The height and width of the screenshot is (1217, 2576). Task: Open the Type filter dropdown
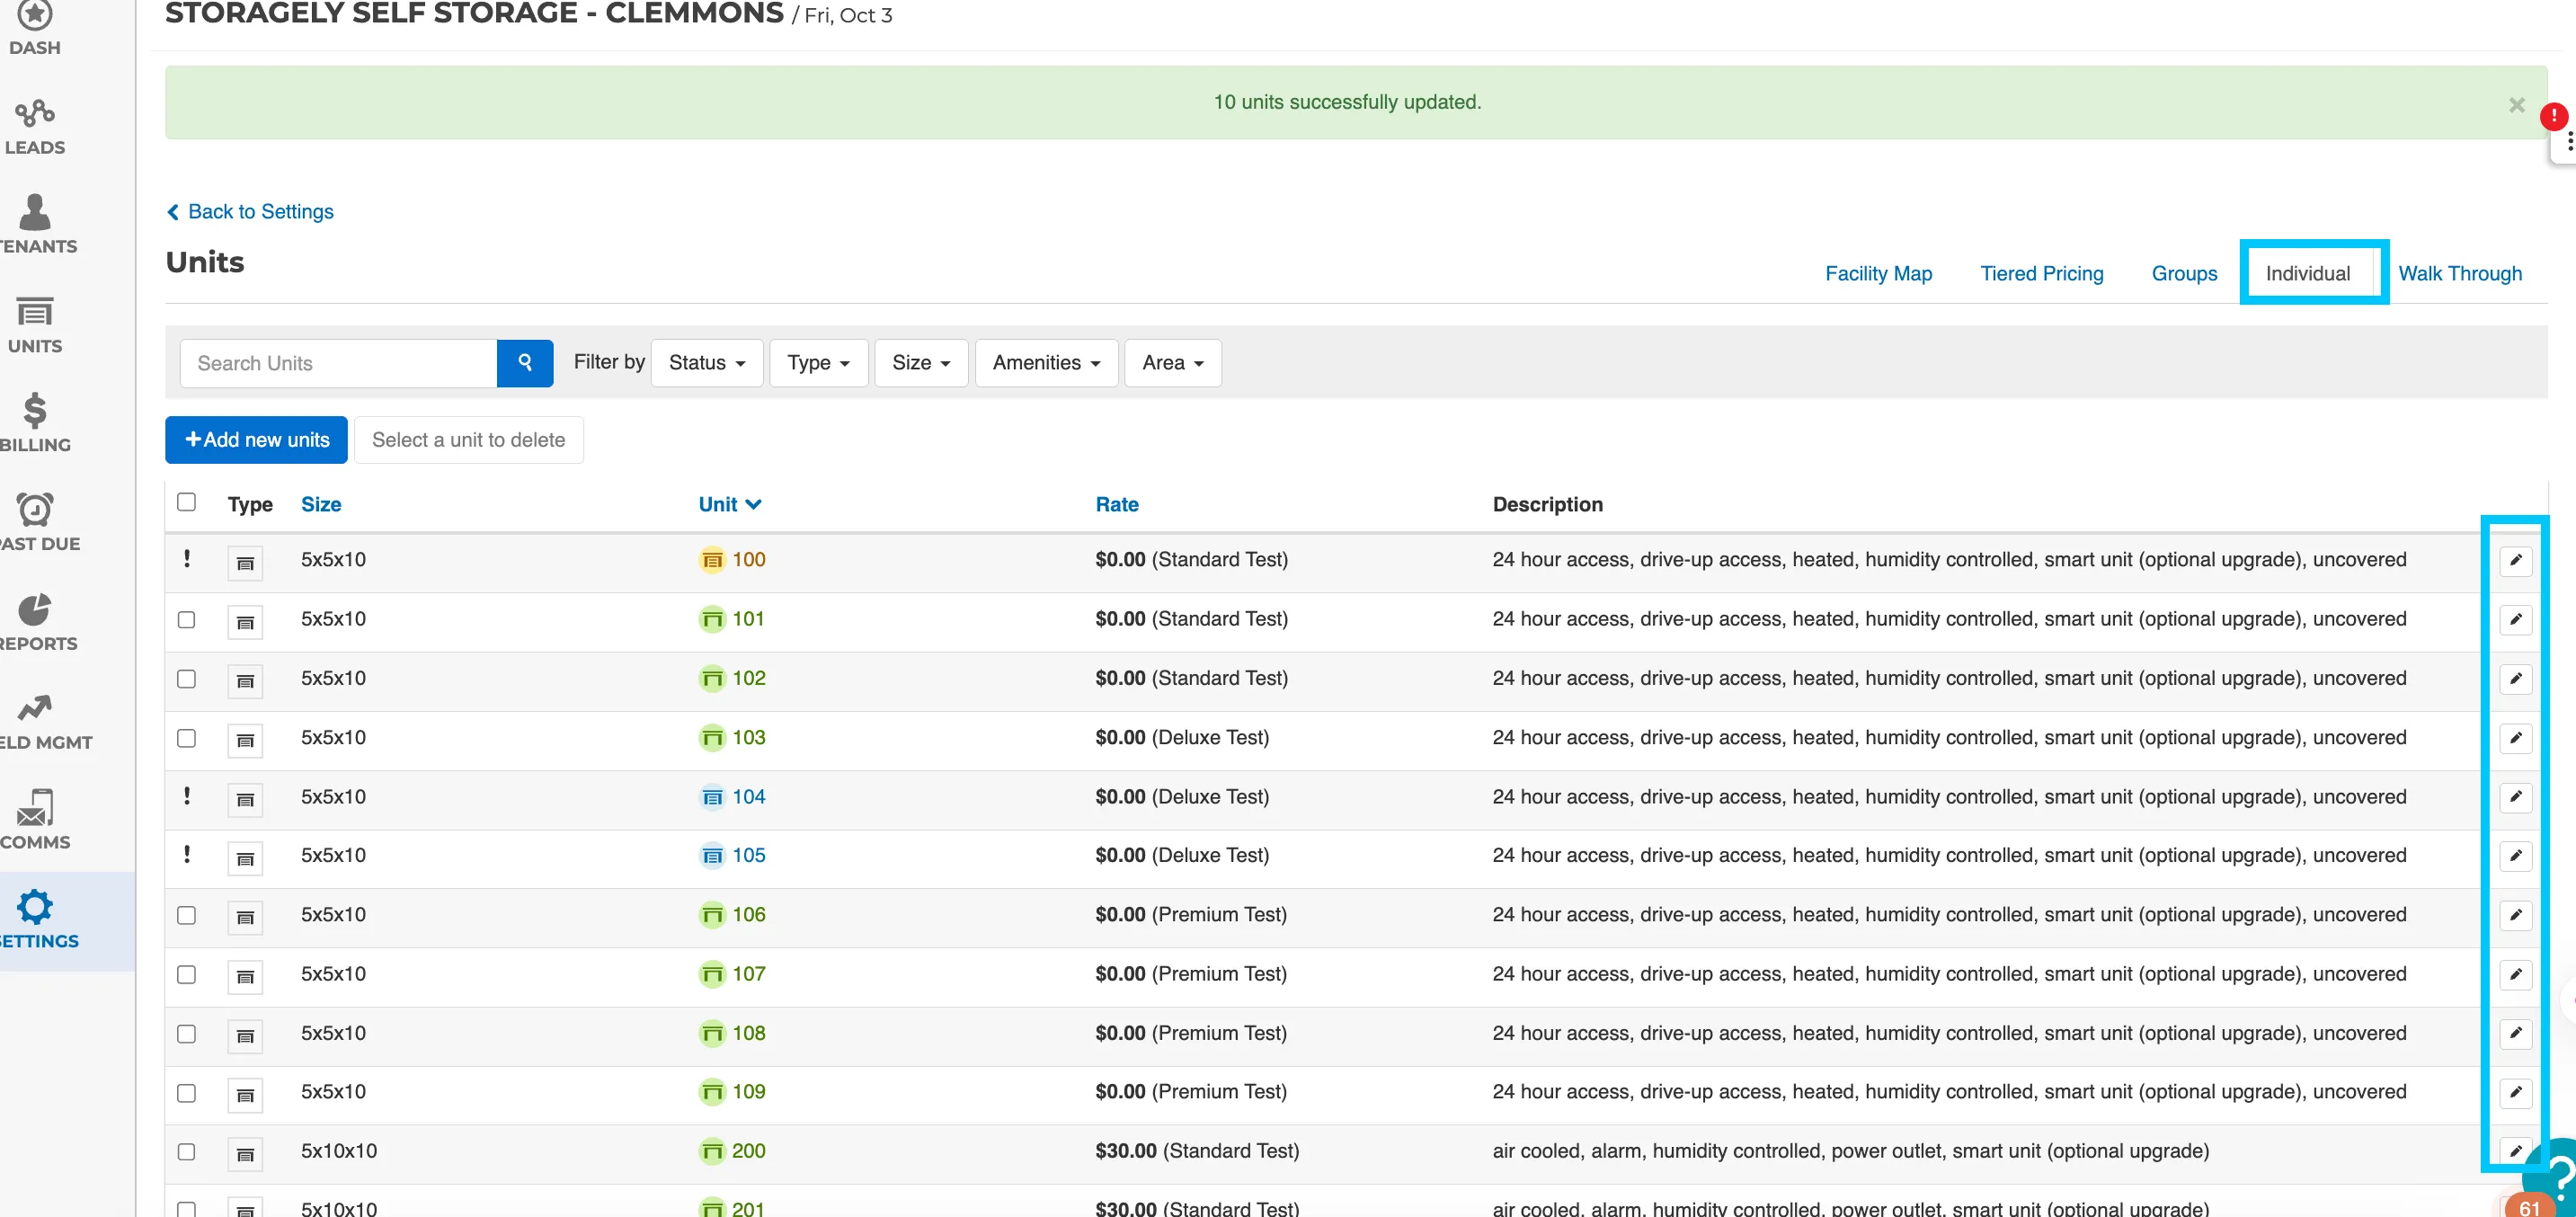818,363
